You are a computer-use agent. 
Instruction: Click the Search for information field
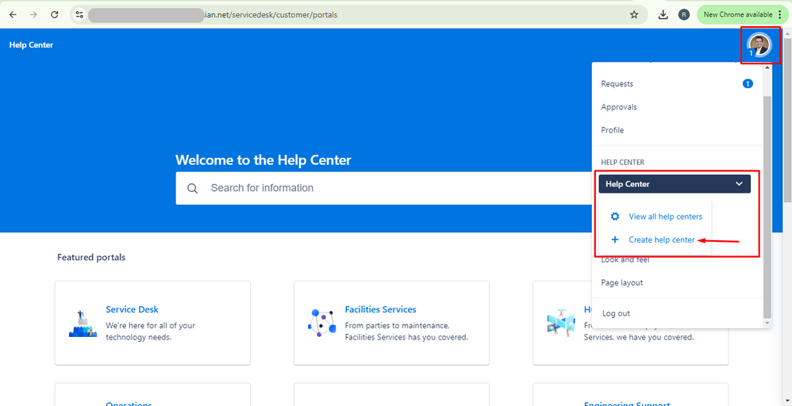tap(383, 188)
